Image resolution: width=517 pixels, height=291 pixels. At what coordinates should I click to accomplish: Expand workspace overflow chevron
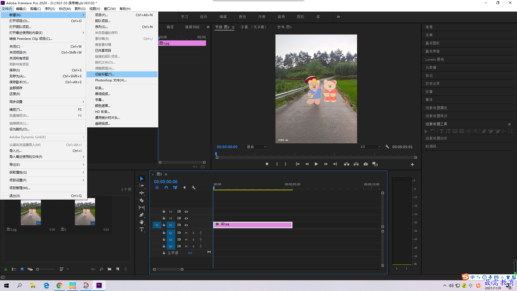point(338,17)
